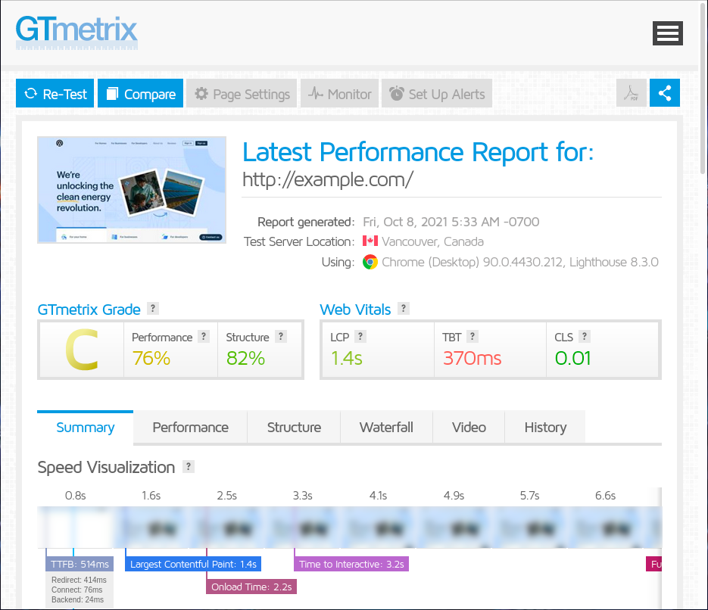Viewport: 708px width, 610px height.
Task: Click the help icon next to LCP
Action: point(360,337)
